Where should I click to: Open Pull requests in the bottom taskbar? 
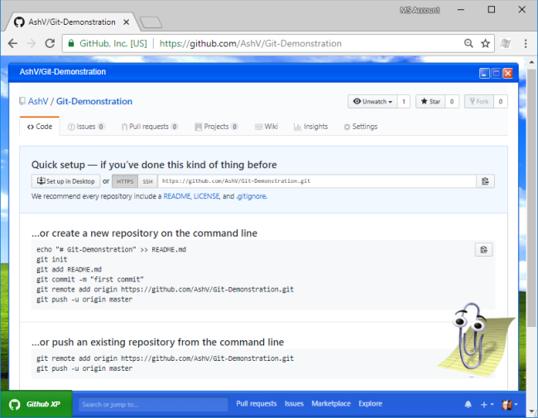[257, 404]
